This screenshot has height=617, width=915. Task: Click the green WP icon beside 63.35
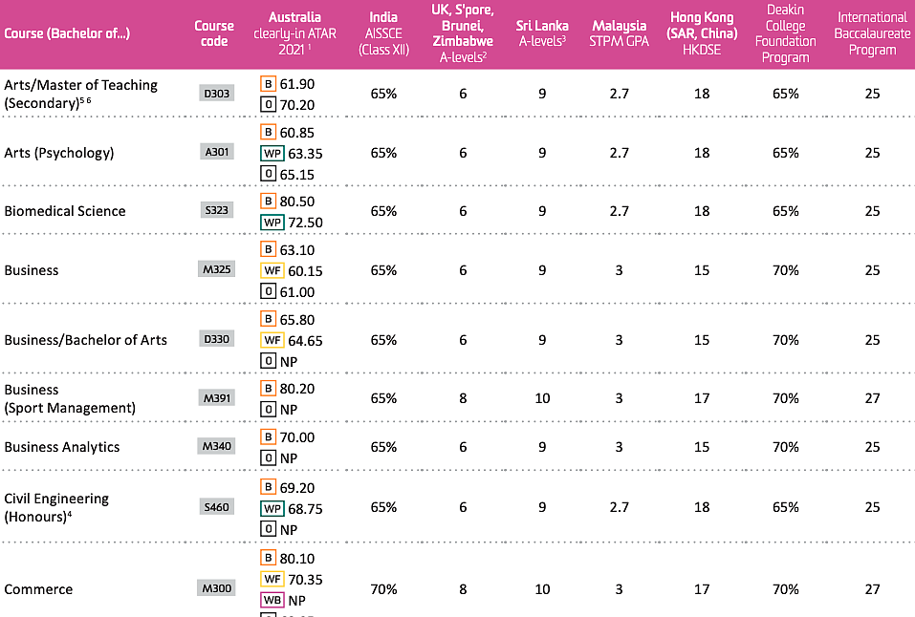coord(272,154)
